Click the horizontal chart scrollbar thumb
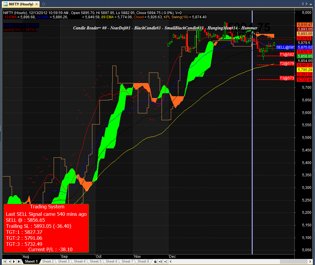315x265 pixels. pyautogui.click(x=293, y=261)
